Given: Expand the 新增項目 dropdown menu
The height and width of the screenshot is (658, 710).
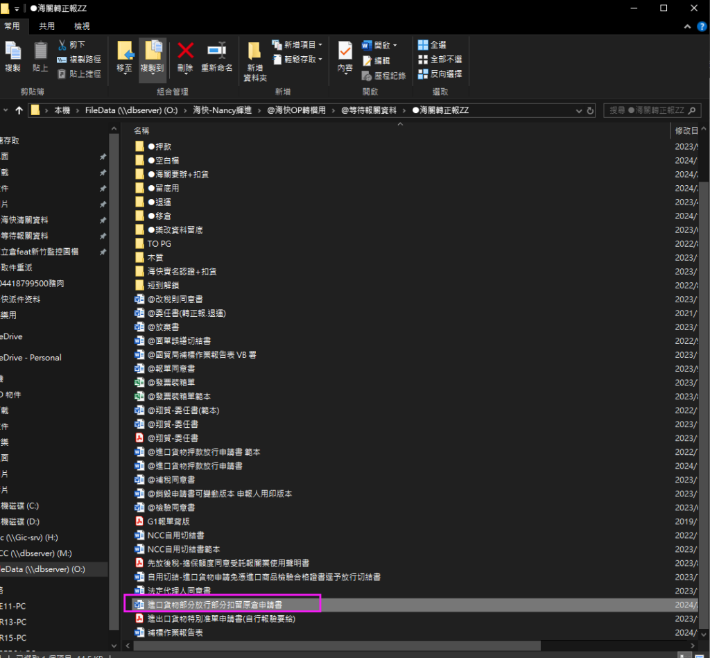Looking at the screenshot, I should 297,45.
